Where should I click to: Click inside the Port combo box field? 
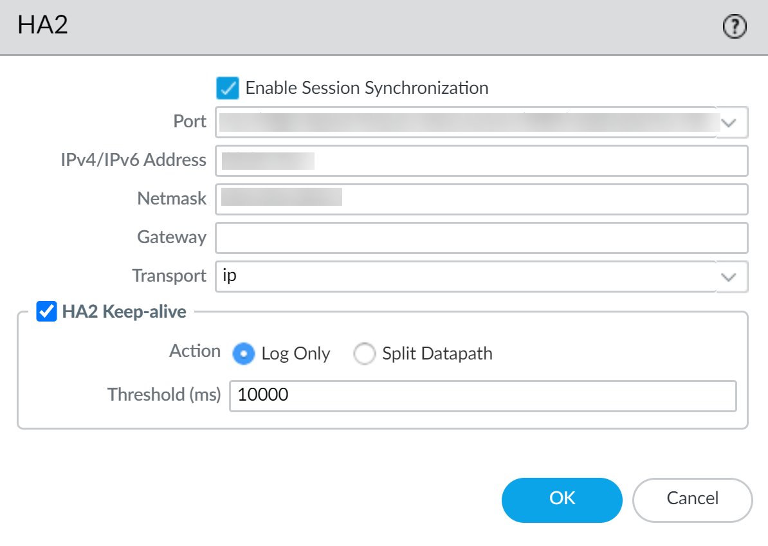467,122
